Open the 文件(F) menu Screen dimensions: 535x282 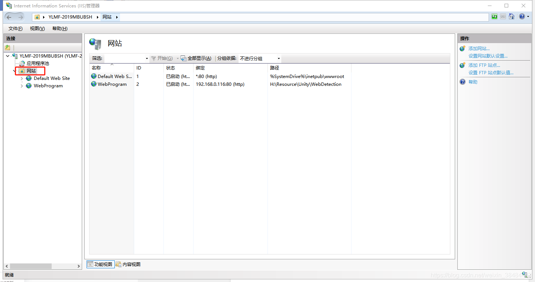point(15,29)
